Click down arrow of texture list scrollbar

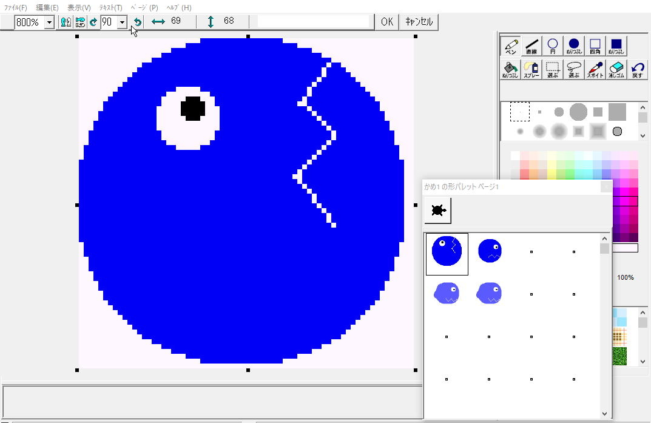tap(643, 361)
